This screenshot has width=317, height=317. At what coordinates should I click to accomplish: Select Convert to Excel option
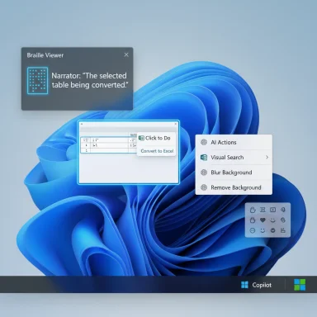[157, 151]
